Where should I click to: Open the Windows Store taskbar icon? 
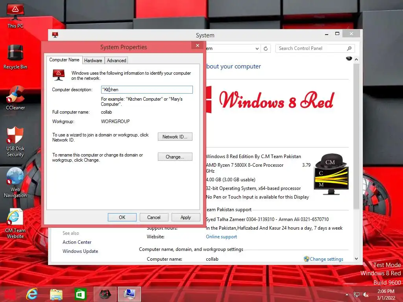click(x=80, y=294)
